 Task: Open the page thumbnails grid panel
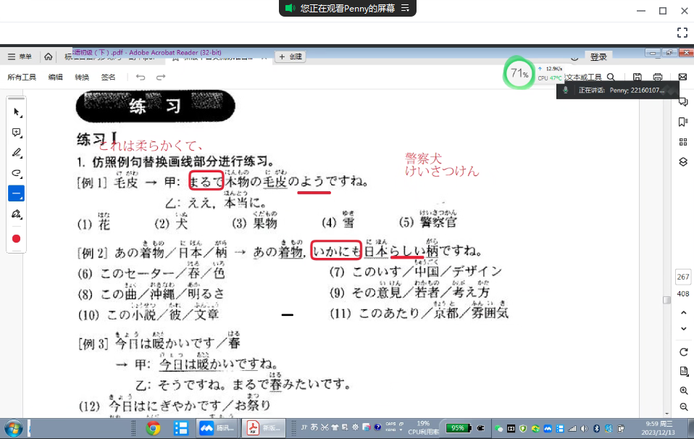pyautogui.click(x=682, y=142)
